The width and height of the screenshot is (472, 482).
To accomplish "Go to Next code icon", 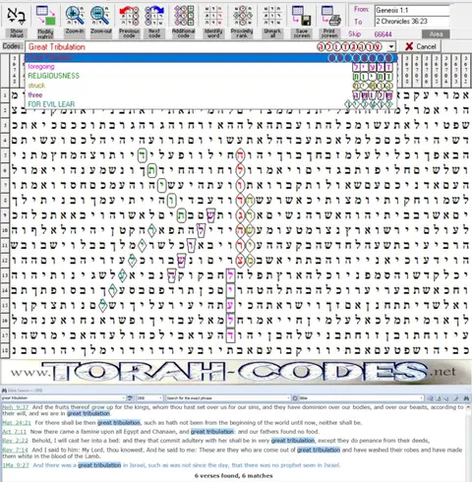I will [154, 15].
